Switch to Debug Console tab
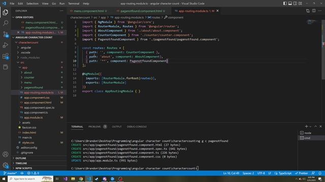Image resolution: width=325 pixels, height=182 pixels. tap(137, 126)
